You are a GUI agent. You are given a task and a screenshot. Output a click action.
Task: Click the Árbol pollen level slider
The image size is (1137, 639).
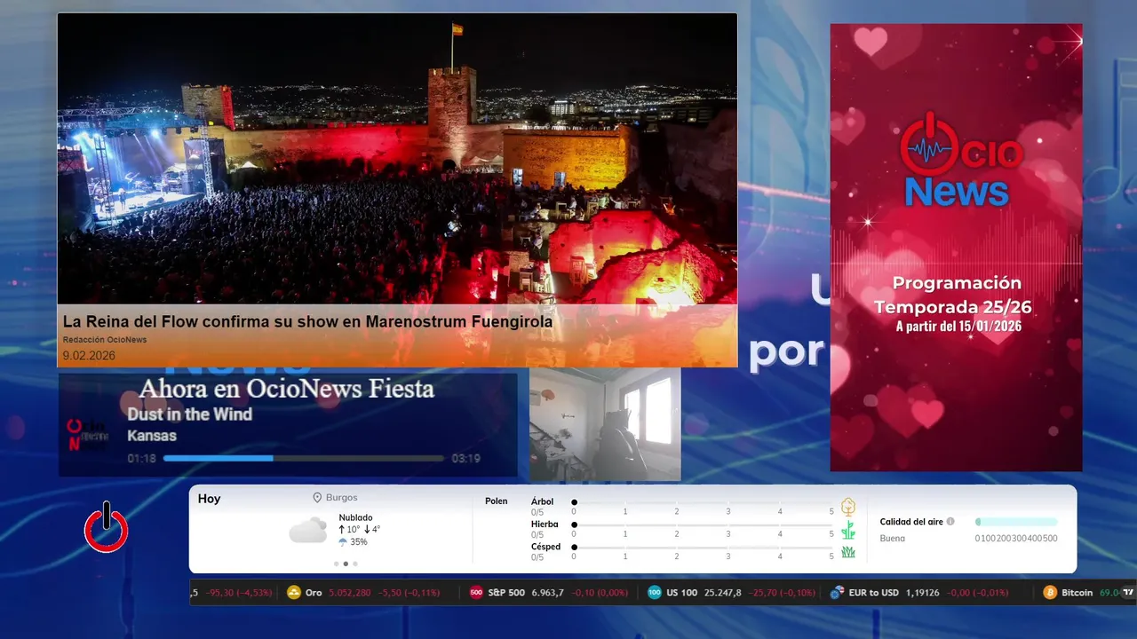click(x=703, y=502)
